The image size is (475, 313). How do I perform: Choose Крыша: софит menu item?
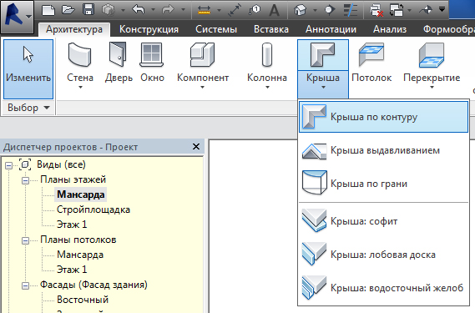tap(383, 221)
